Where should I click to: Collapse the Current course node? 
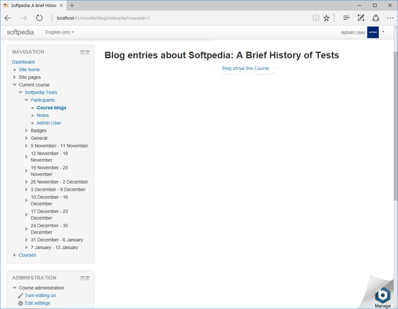point(15,85)
